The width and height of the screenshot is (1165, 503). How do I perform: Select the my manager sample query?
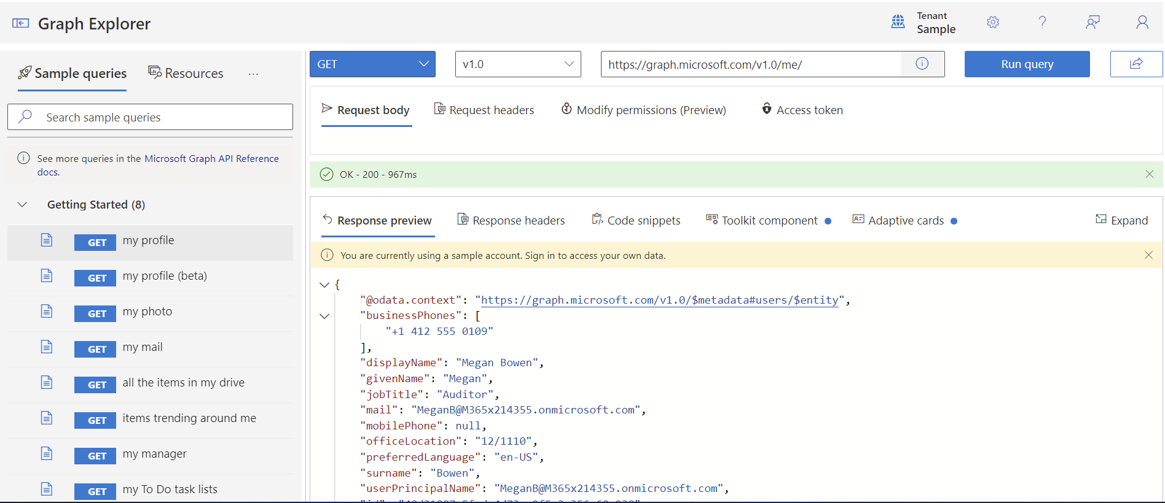tap(150, 456)
